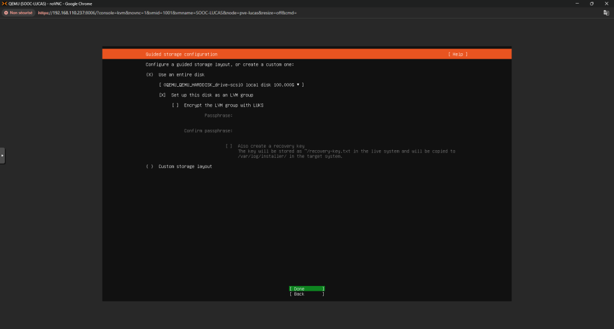The width and height of the screenshot is (614, 329).
Task: Click the Proxmox icon in the title bar
Action: pyautogui.click(x=5, y=4)
